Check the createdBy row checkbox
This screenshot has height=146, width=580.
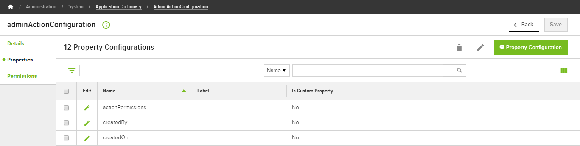point(67,123)
